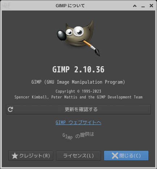Close the window with title bar X
Screen dimensions: 157x169
pos(151,5)
